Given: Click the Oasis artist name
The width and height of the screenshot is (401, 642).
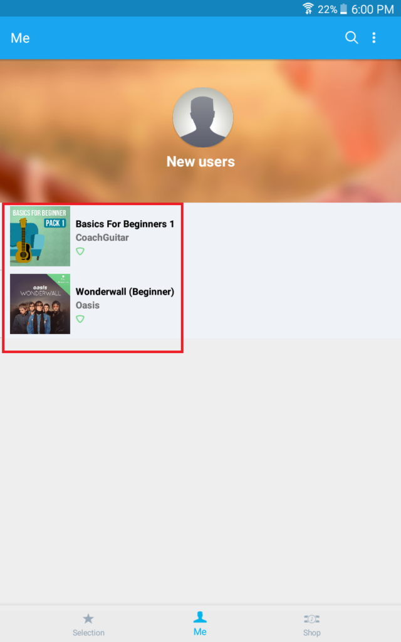Looking at the screenshot, I should point(88,305).
